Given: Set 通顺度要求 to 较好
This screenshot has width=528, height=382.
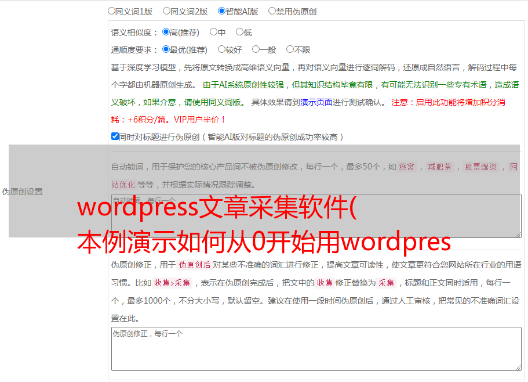Looking at the screenshot, I should click(221, 49).
